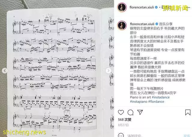The height and width of the screenshot is (137, 192).
Task: Open the #instapiano hashtag
Action: 139,102
